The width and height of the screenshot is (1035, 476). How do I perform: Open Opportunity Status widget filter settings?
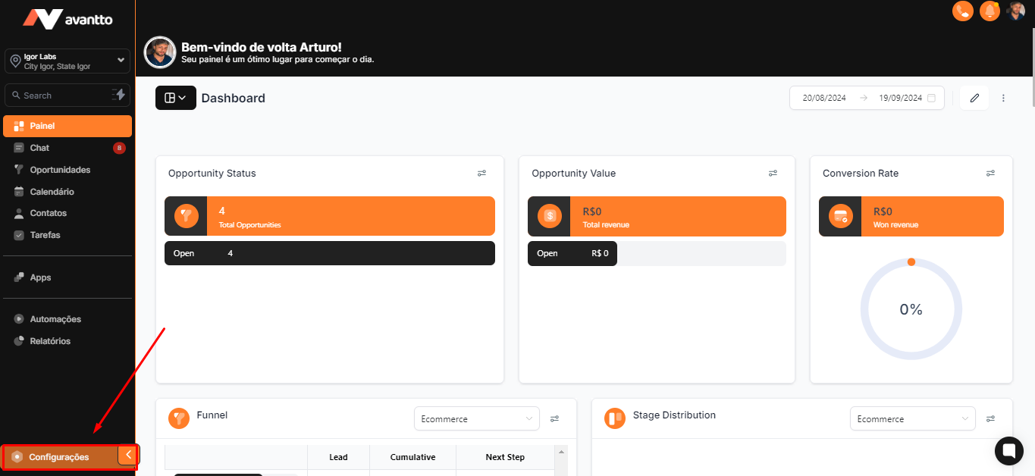click(481, 174)
